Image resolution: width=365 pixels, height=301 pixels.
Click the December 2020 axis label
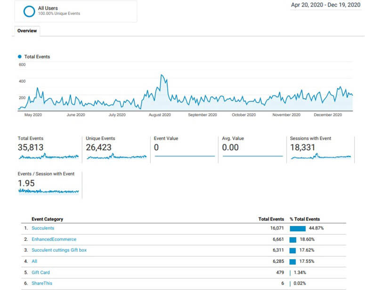tap(328, 115)
